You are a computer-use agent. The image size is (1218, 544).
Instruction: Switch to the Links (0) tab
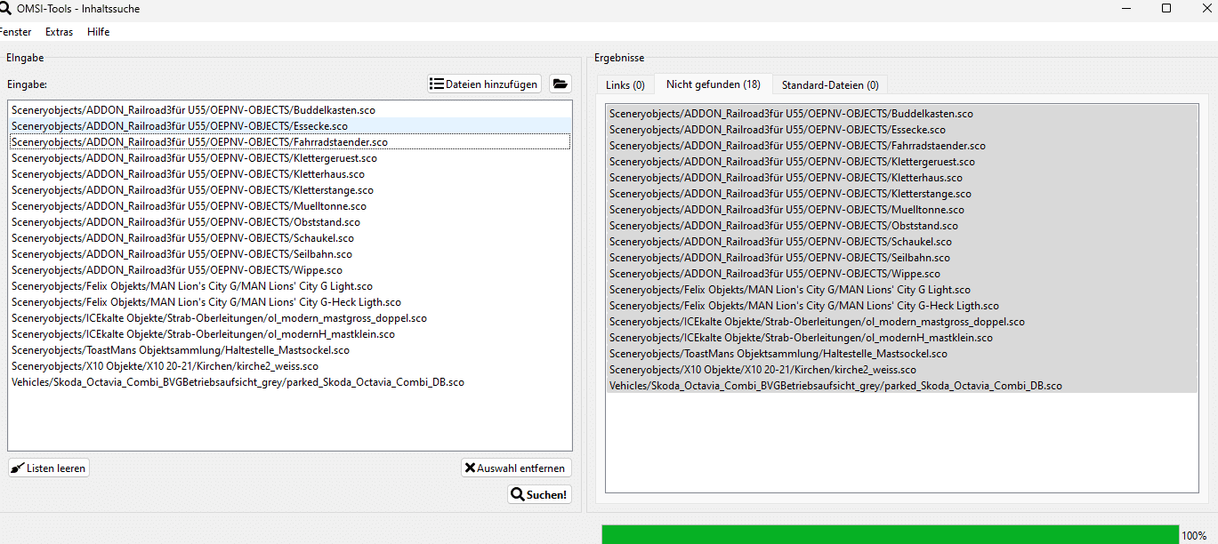(x=625, y=85)
